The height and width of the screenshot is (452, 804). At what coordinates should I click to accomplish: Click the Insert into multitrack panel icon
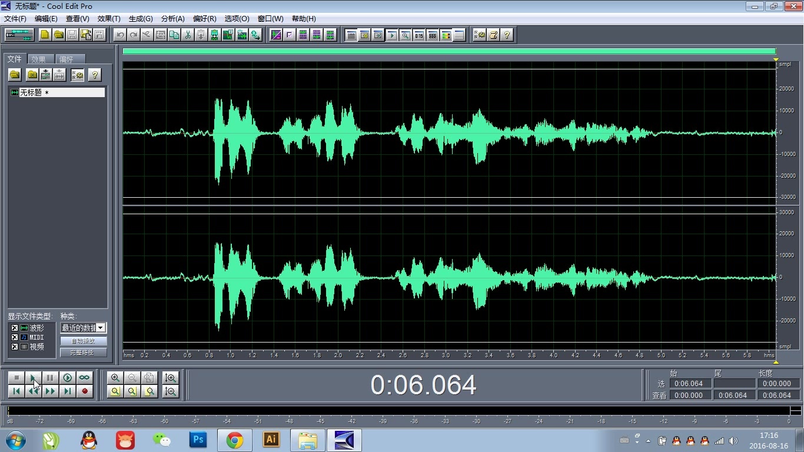[46, 75]
